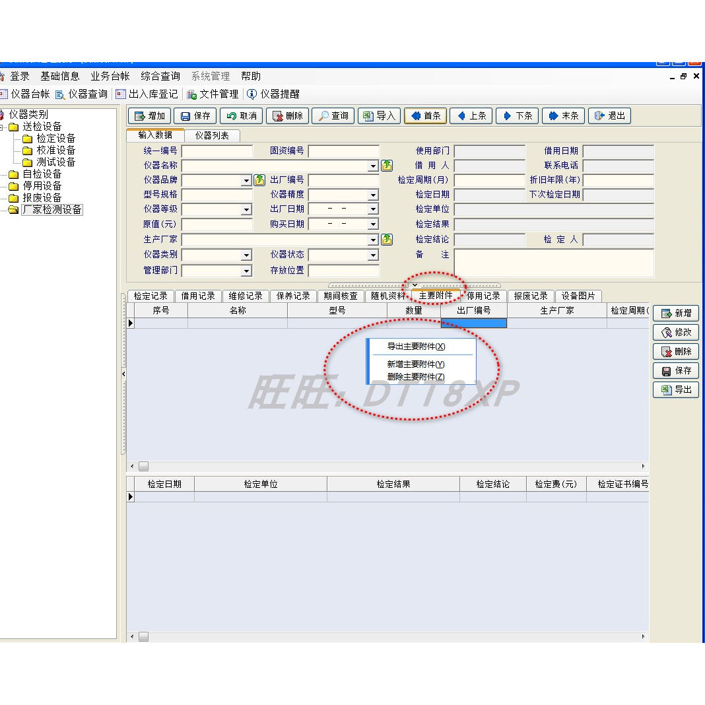Image resolution: width=705 pixels, height=705 pixels.
Task: Switch to the 维修记录 tab
Action: (246, 296)
